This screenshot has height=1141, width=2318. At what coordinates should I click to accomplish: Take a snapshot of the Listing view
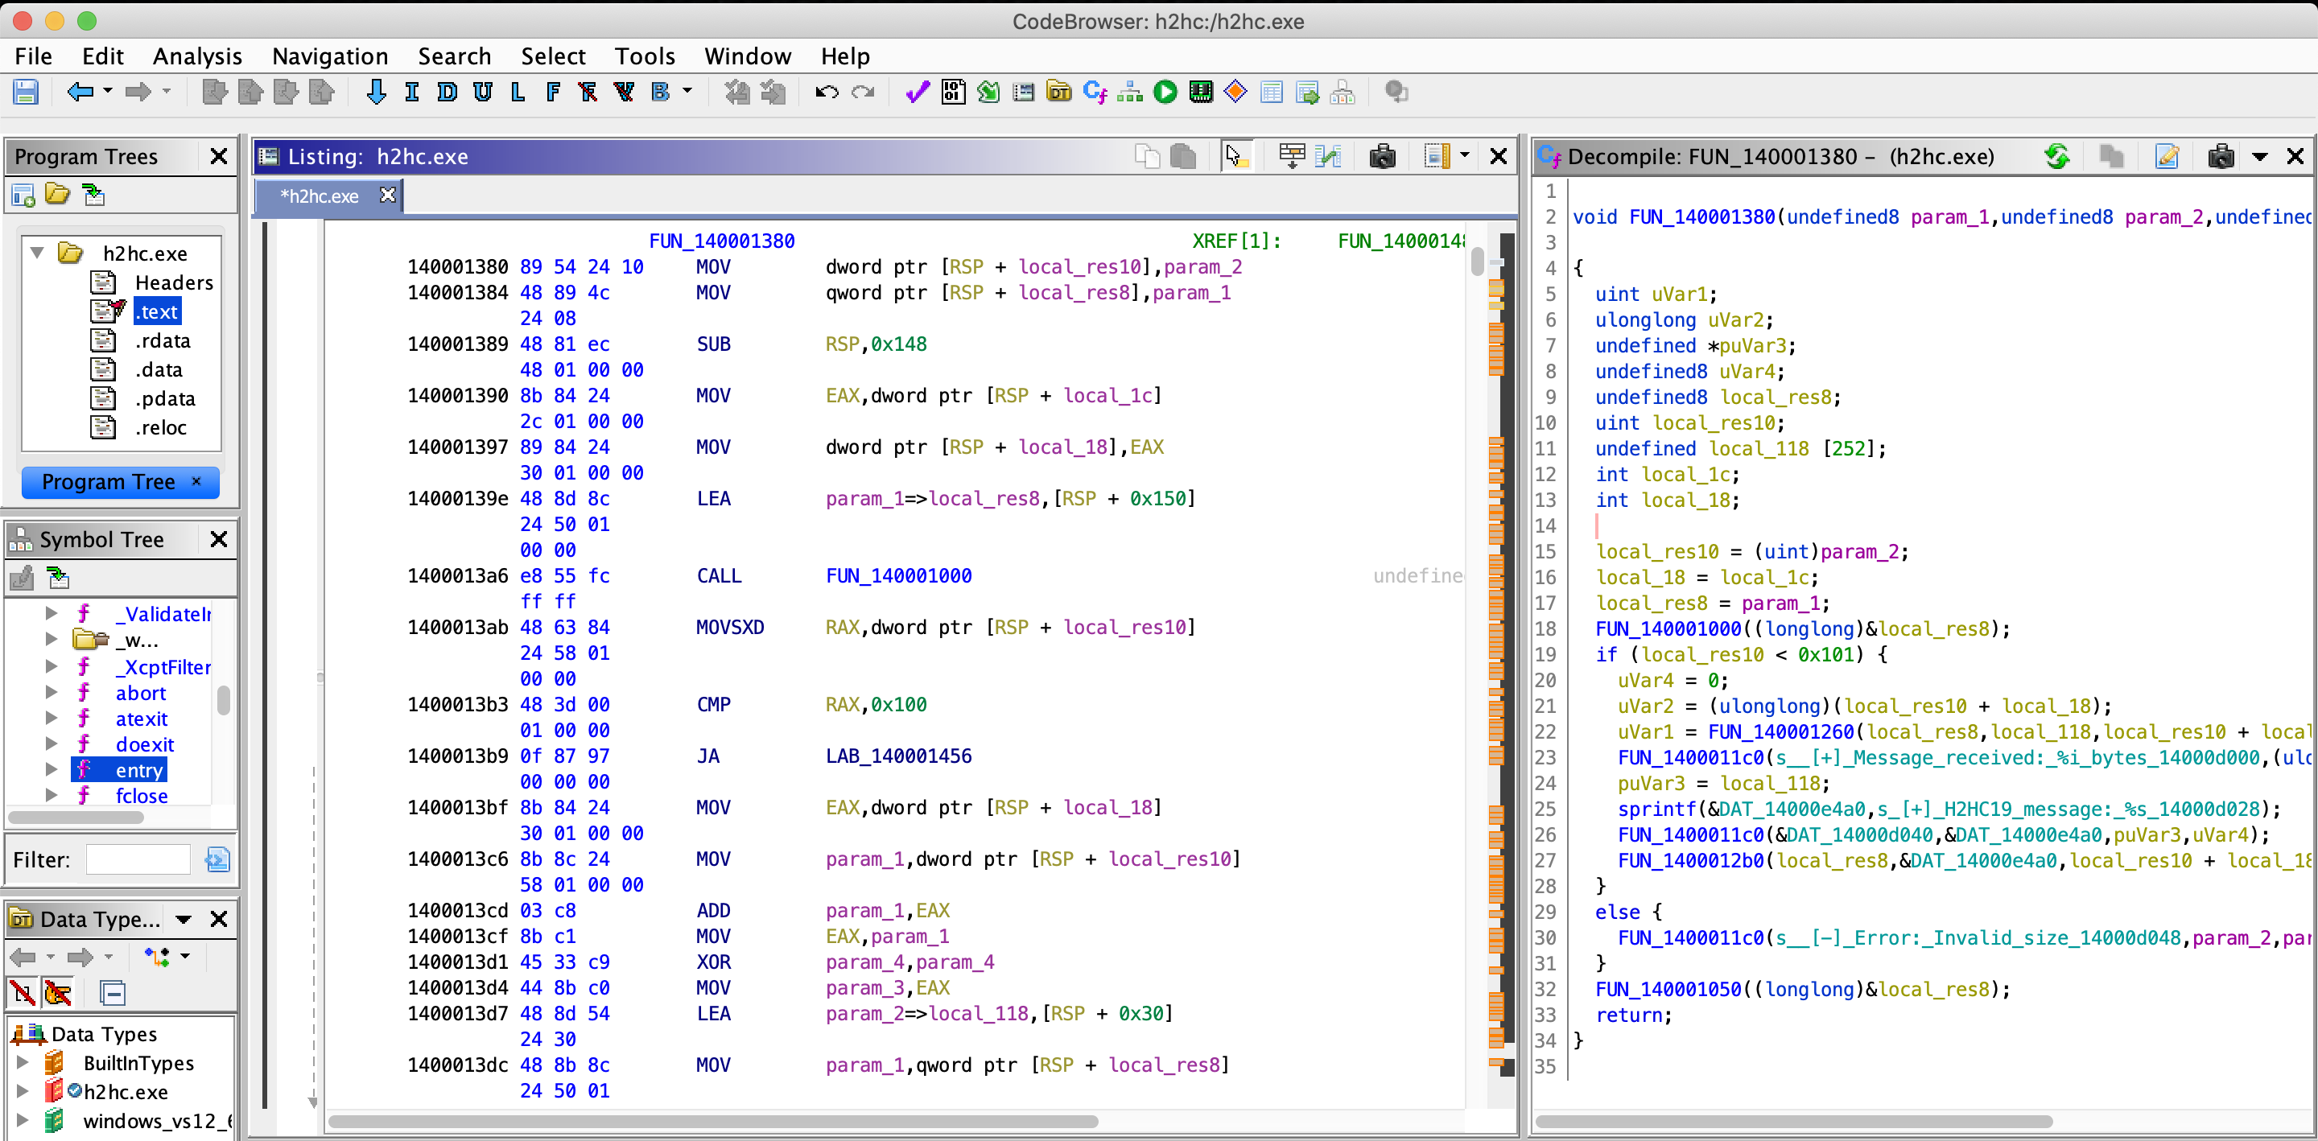pos(1381,157)
